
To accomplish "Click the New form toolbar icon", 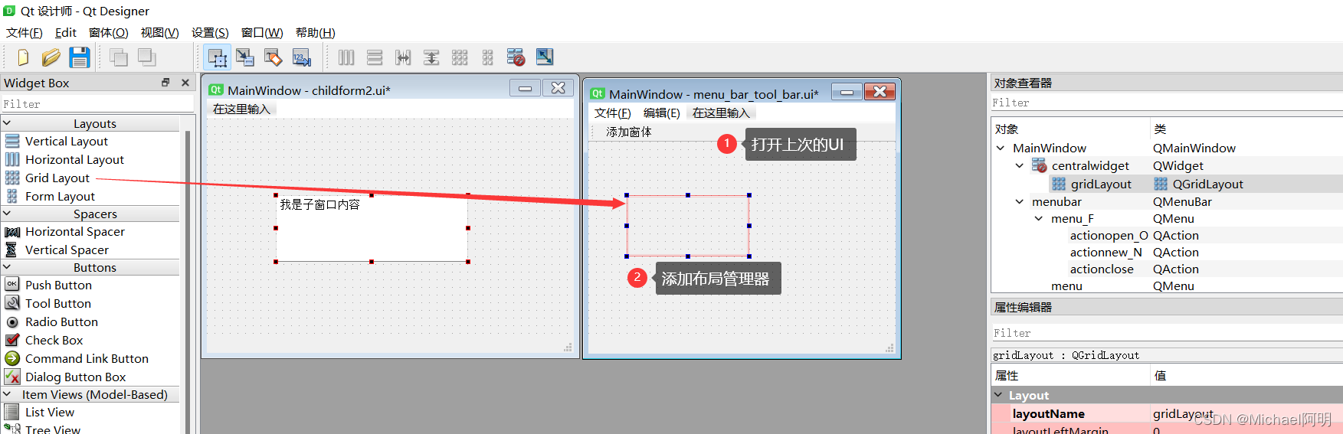I will 23,57.
